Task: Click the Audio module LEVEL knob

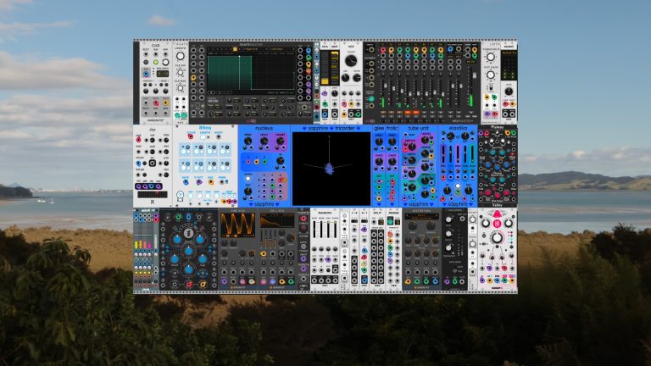Action: click(509, 91)
